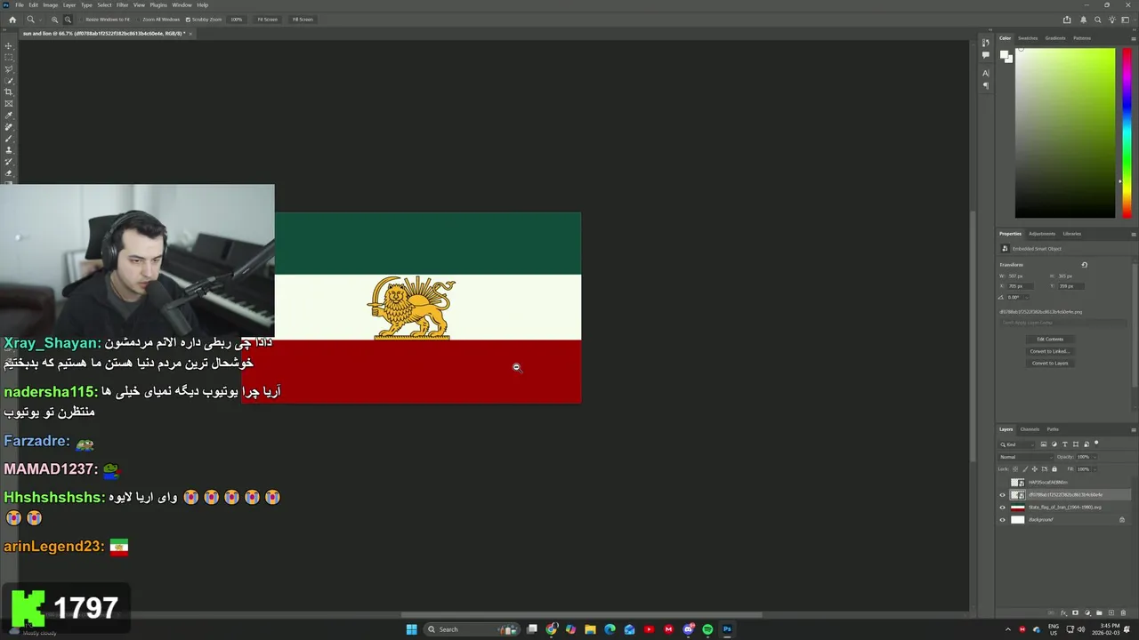Image resolution: width=1139 pixels, height=640 pixels.
Task: Create a new layer icon
Action: (1110, 612)
